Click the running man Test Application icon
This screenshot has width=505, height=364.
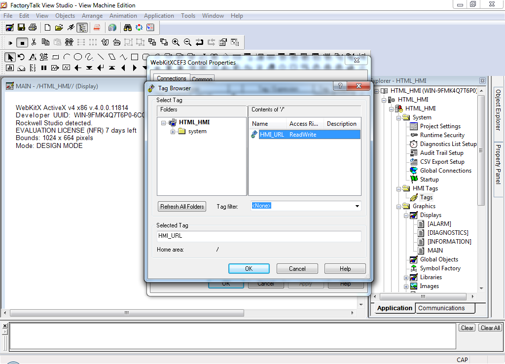click(71, 28)
